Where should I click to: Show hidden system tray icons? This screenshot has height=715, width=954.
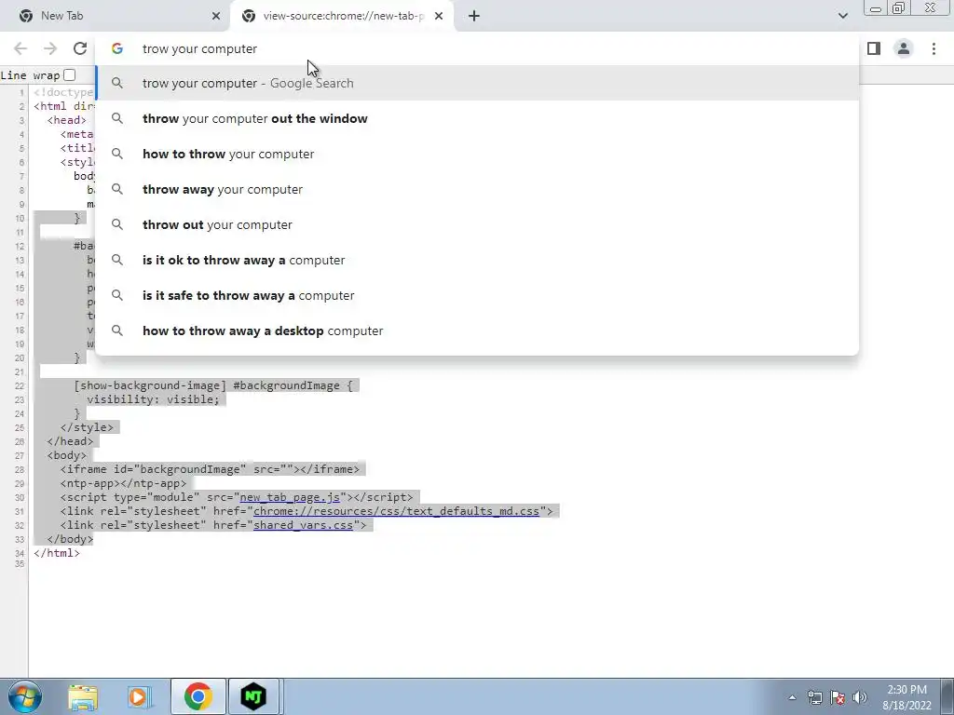[x=792, y=697]
